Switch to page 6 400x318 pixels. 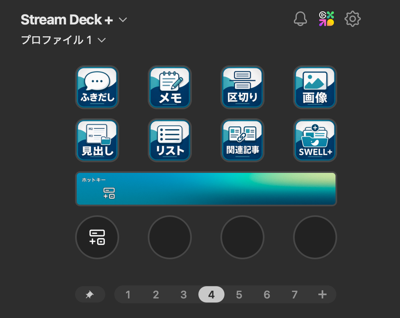click(267, 294)
